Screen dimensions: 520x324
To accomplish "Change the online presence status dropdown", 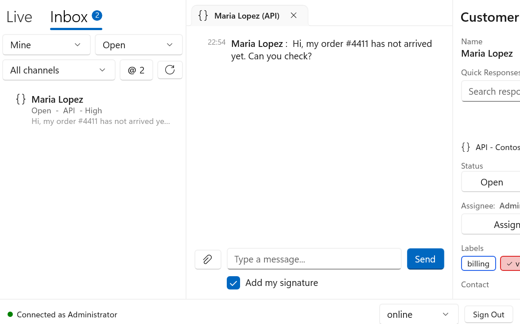I will tap(419, 314).
